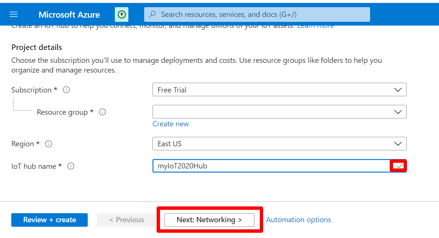Image resolution: width=439 pixels, height=238 pixels.
Task: Click the Previous button
Action: [127, 220]
